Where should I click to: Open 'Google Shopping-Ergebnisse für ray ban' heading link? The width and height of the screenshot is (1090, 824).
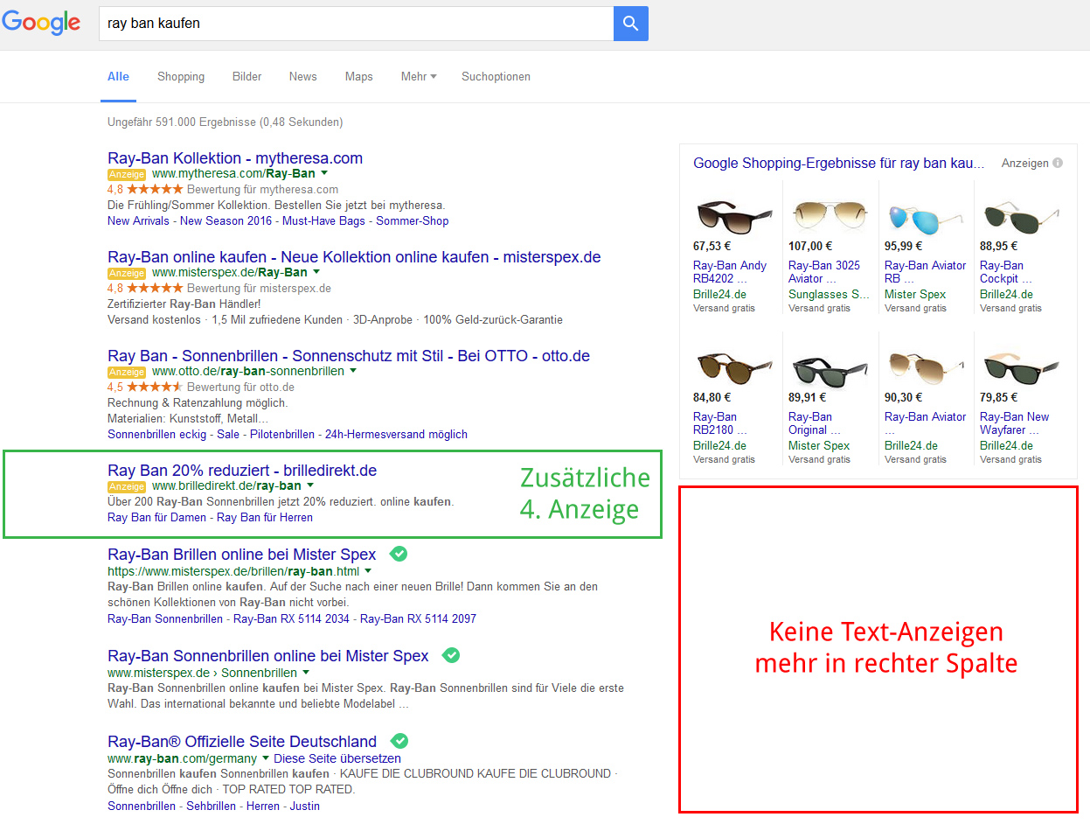[839, 164]
